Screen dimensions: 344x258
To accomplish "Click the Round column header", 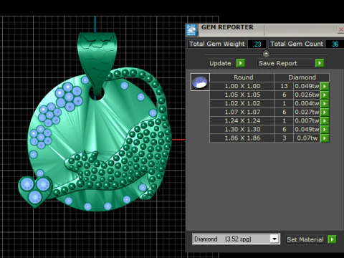I will (242, 77).
